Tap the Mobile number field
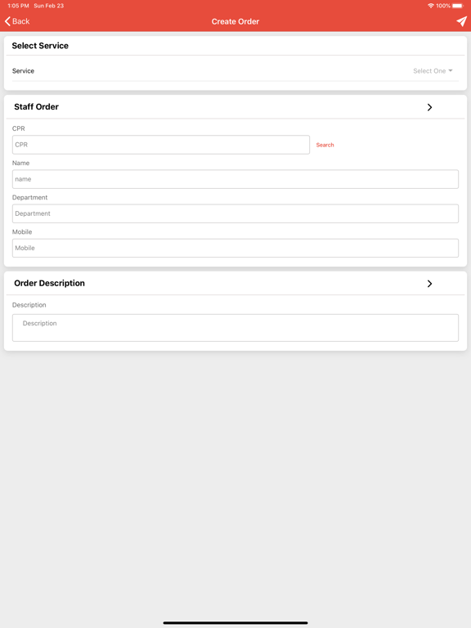 235,248
